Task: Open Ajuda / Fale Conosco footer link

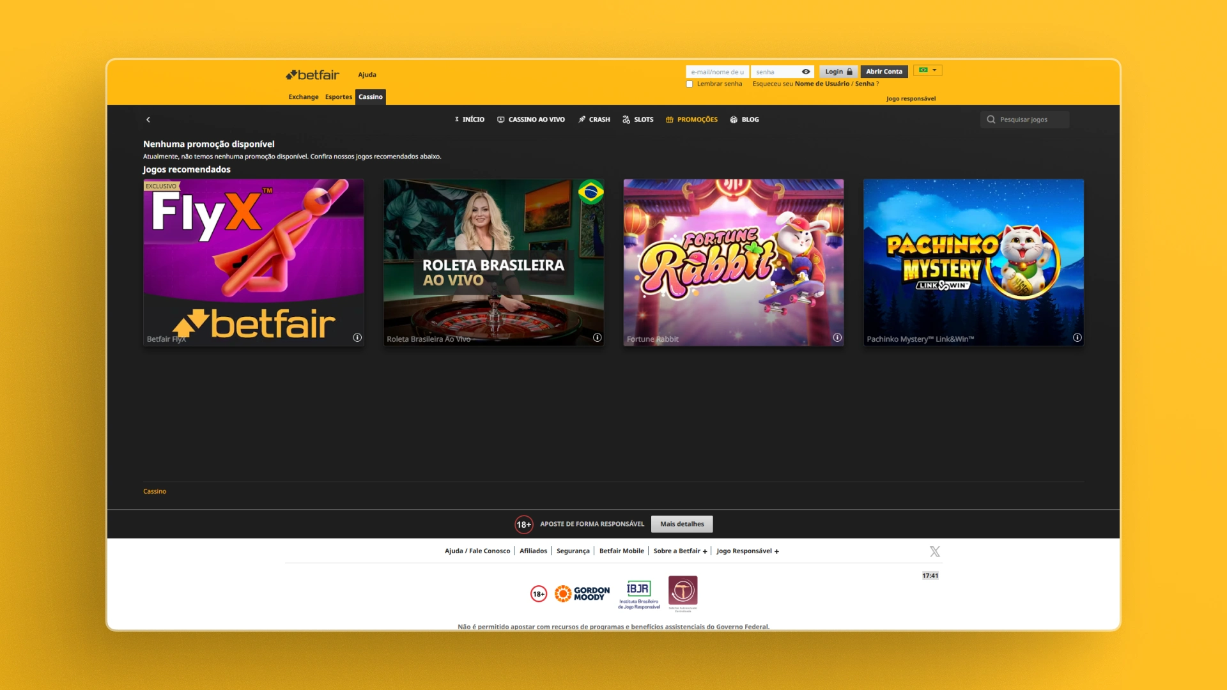Action: point(477,551)
